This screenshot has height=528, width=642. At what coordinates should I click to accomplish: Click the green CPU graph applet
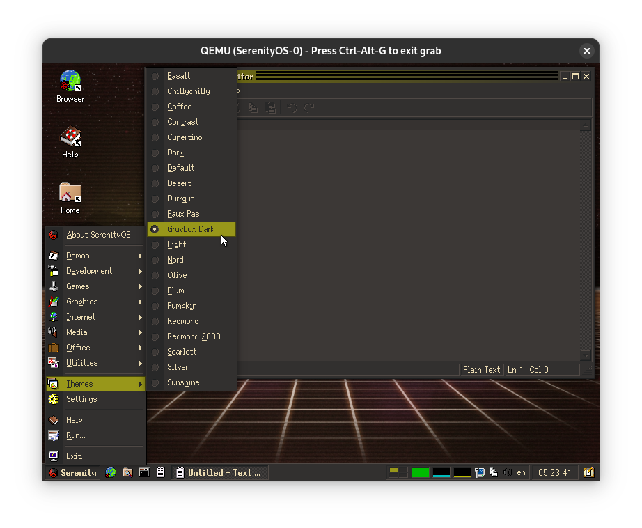[x=421, y=473]
